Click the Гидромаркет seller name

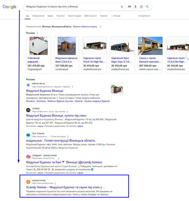coord(35,69)
